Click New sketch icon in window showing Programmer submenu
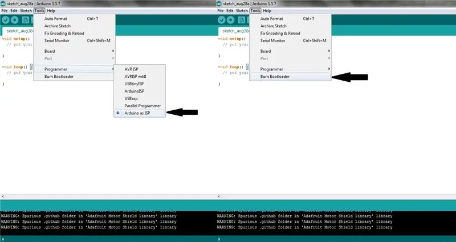The image size is (456, 242). (26, 20)
